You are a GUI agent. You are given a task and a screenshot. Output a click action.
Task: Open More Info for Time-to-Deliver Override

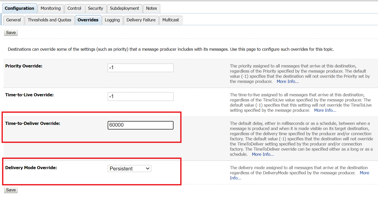pos(263,154)
